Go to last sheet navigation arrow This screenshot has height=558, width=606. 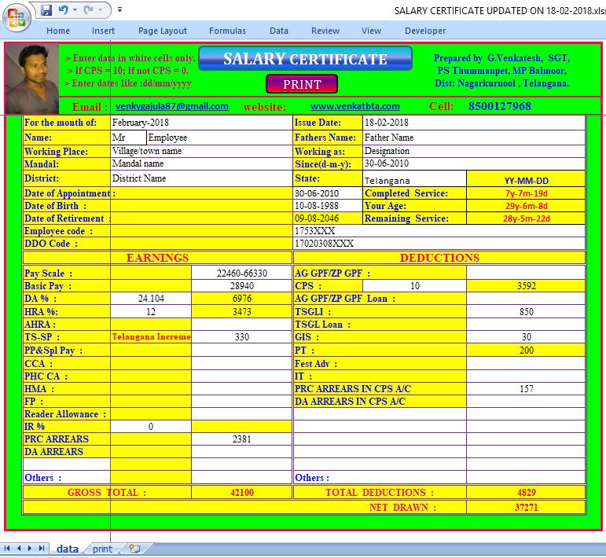[42, 549]
